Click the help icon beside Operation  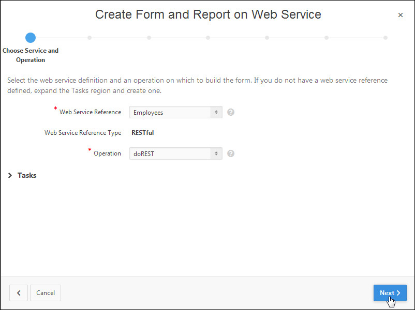(x=231, y=153)
